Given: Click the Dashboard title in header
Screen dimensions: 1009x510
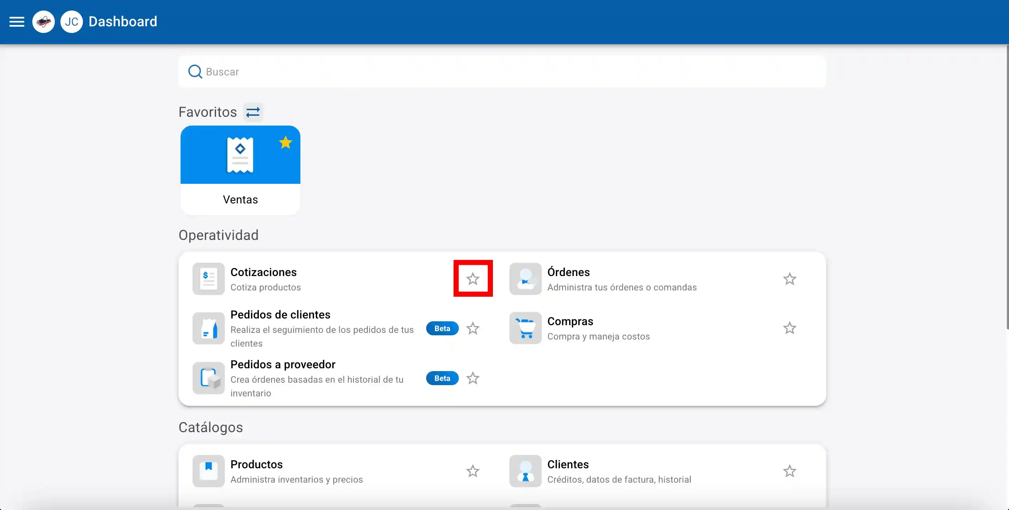Looking at the screenshot, I should click(123, 21).
